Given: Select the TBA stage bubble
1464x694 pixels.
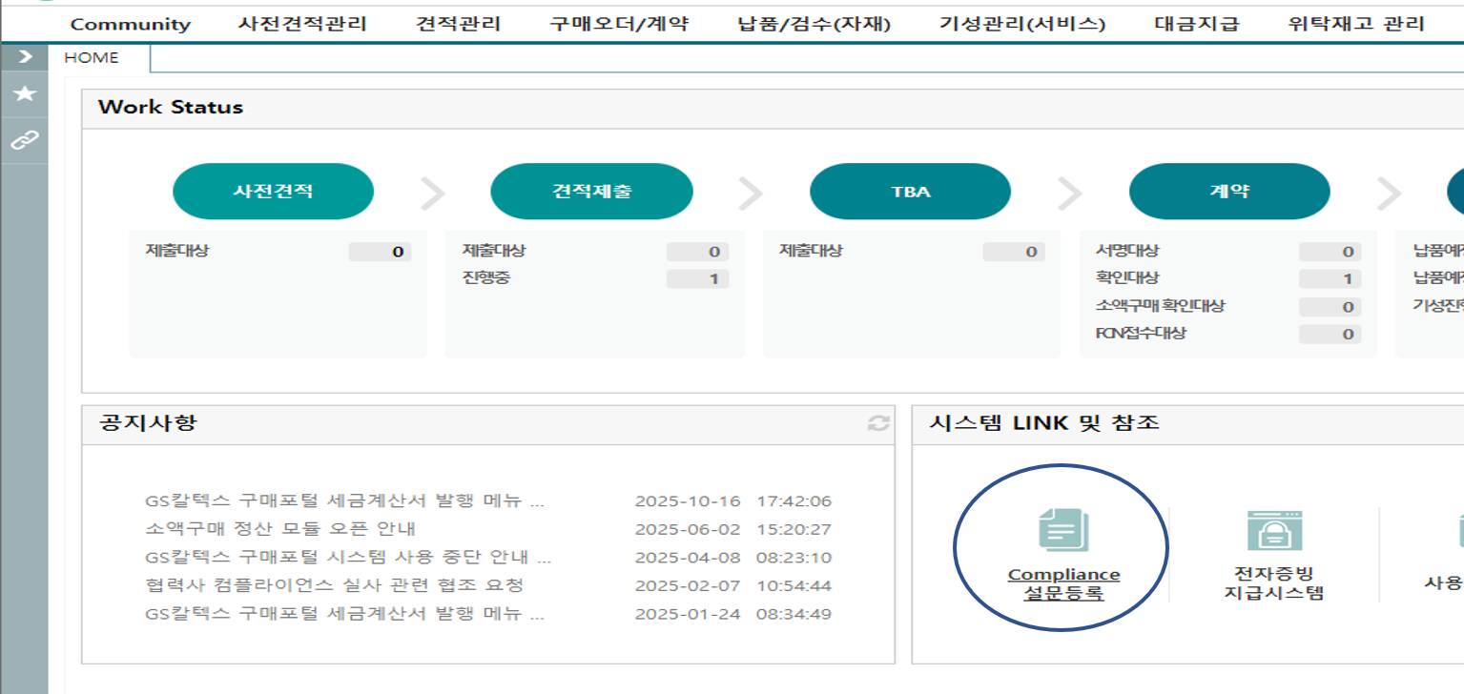Looking at the screenshot, I should 910,191.
